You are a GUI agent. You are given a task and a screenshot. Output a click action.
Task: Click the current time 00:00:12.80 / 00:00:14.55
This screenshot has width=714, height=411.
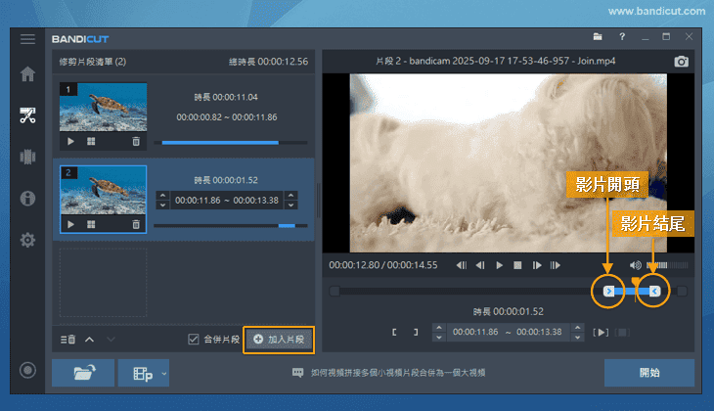tap(383, 265)
